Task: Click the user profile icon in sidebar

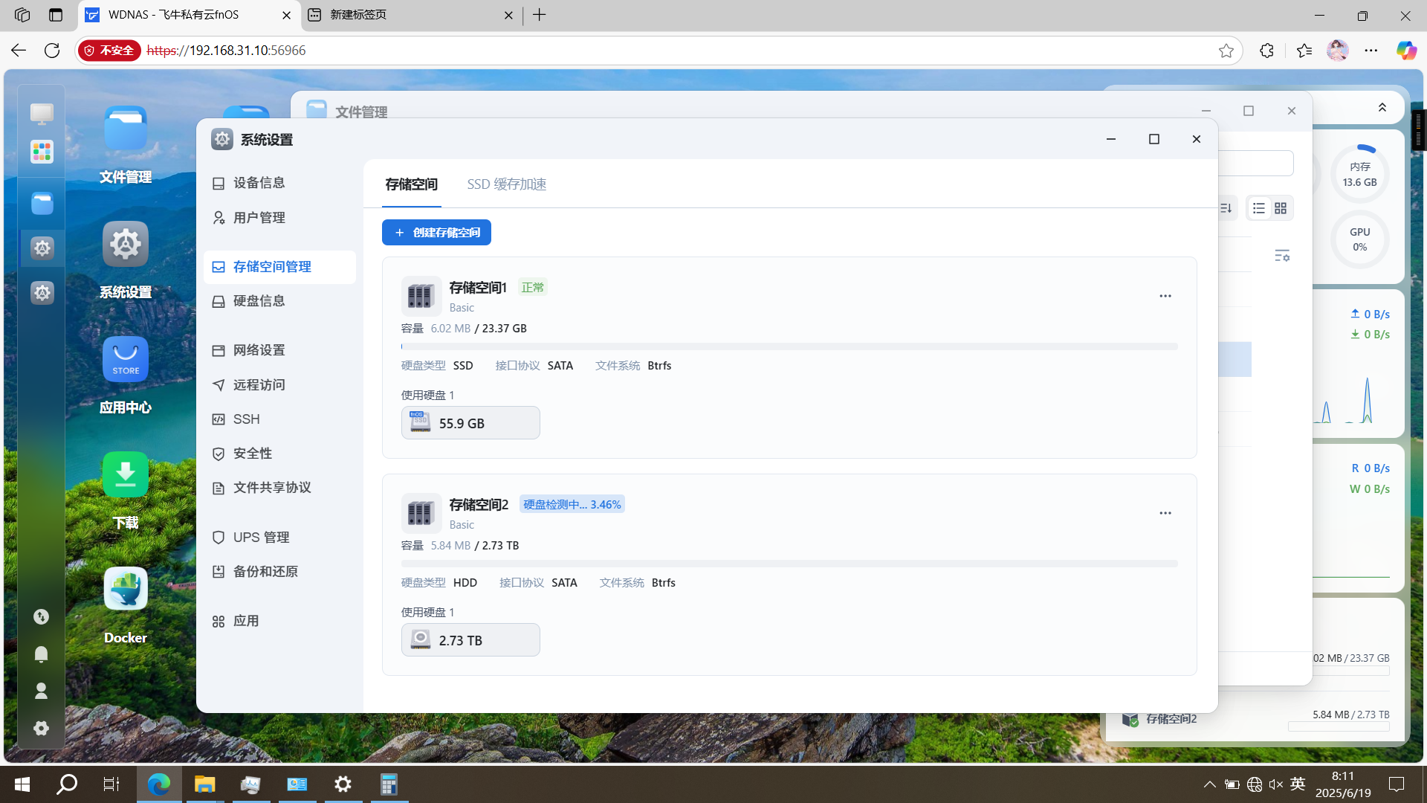Action: coord(42,691)
